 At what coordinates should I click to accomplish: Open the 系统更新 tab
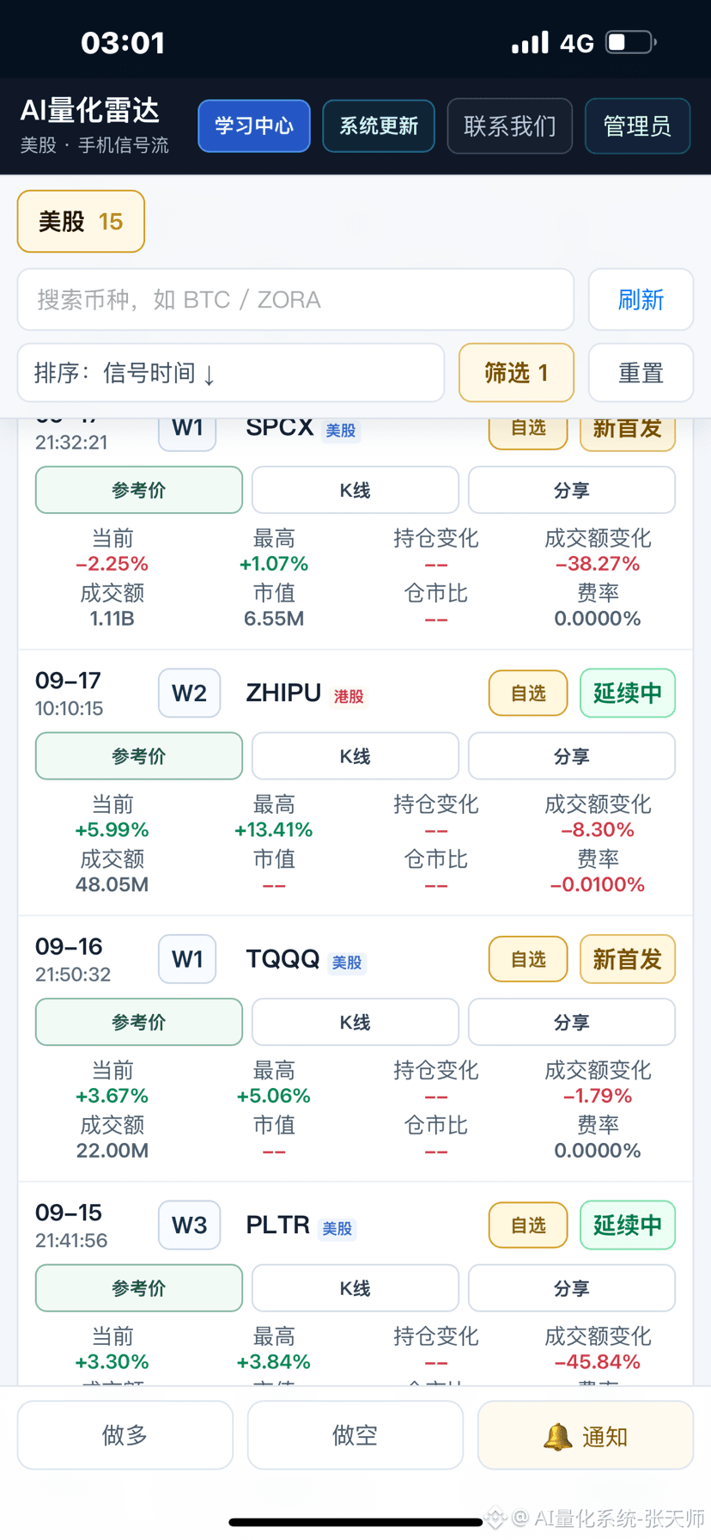(379, 126)
